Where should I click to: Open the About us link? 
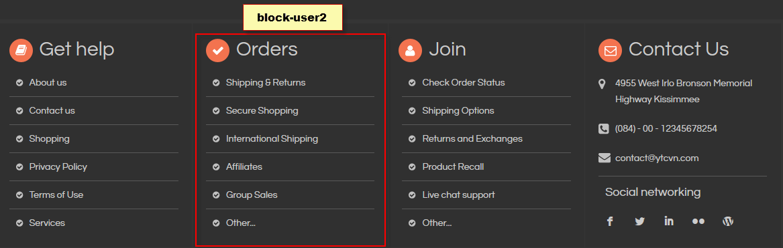48,83
